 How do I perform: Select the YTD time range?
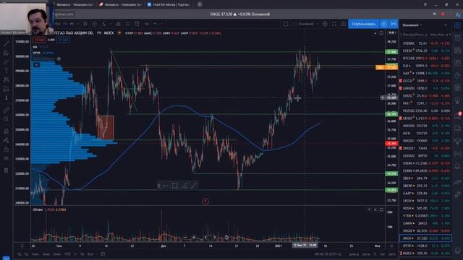67,253
